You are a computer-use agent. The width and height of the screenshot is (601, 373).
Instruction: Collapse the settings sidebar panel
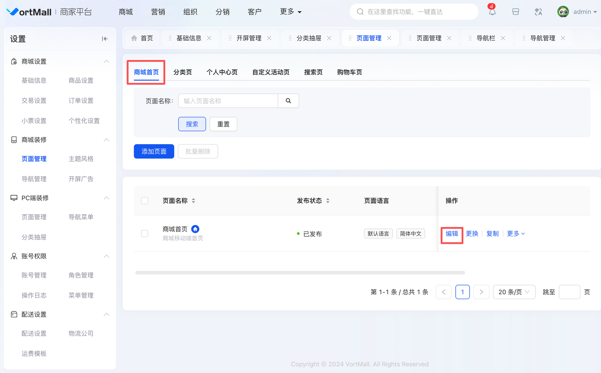[x=105, y=39]
